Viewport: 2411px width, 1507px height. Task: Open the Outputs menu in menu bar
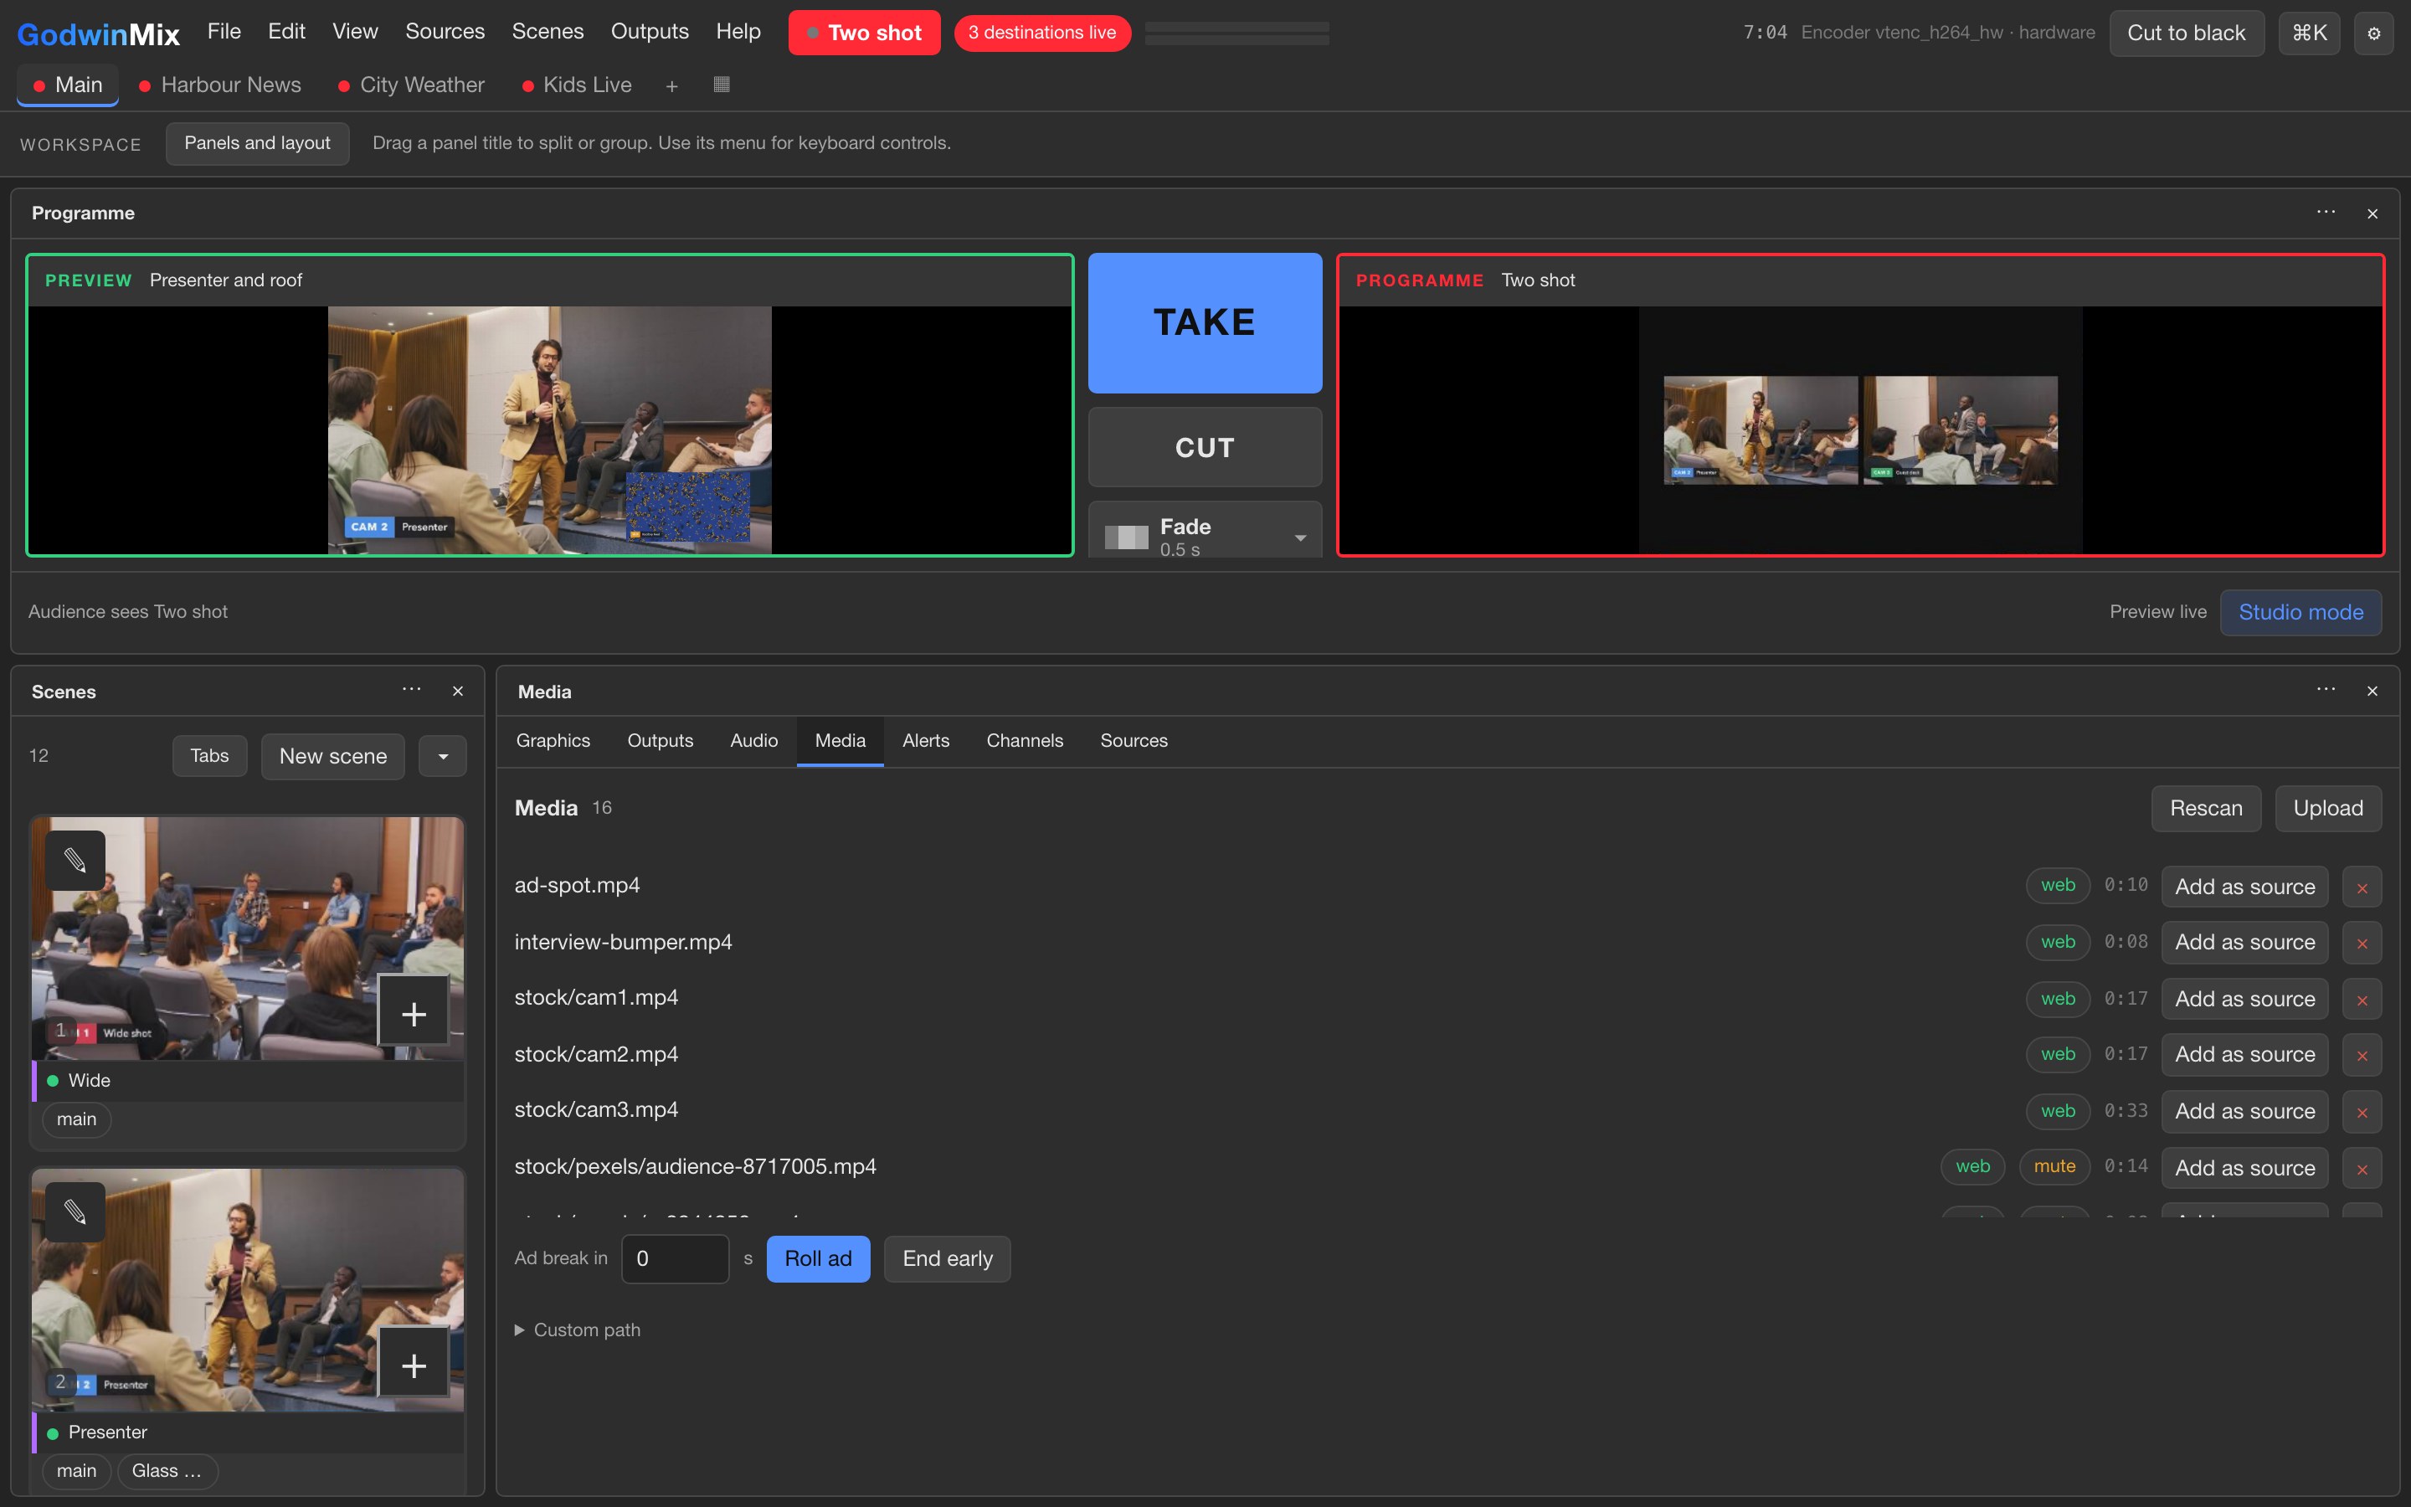[x=650, y=32]
